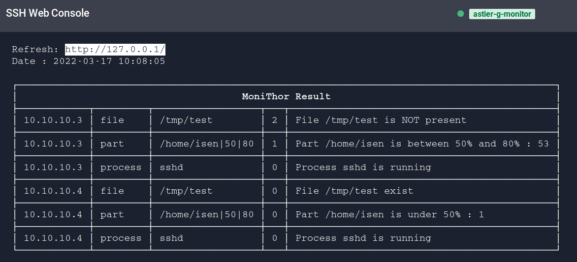
Task: Click the astier-g-monitor host badge
Action: [502, 14]
